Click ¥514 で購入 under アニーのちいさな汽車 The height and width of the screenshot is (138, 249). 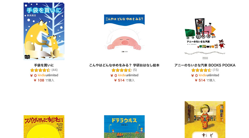click(x=205, y=80)
